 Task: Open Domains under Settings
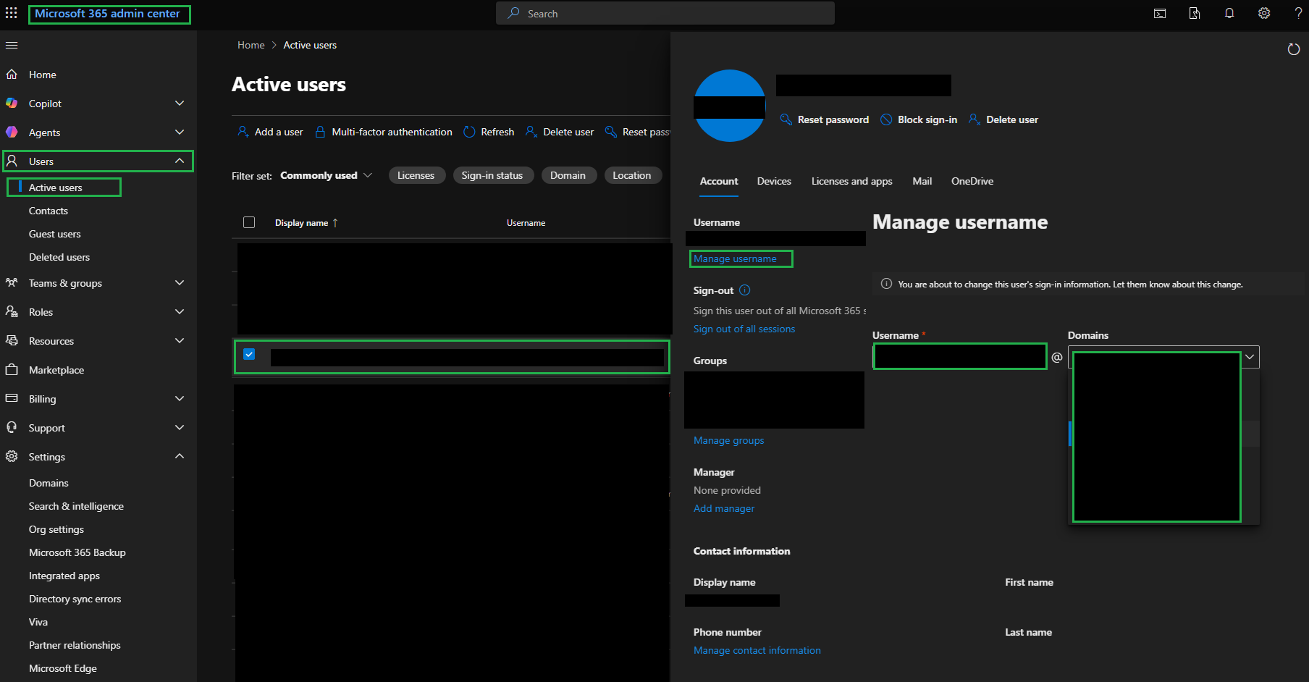click(49, 483)
